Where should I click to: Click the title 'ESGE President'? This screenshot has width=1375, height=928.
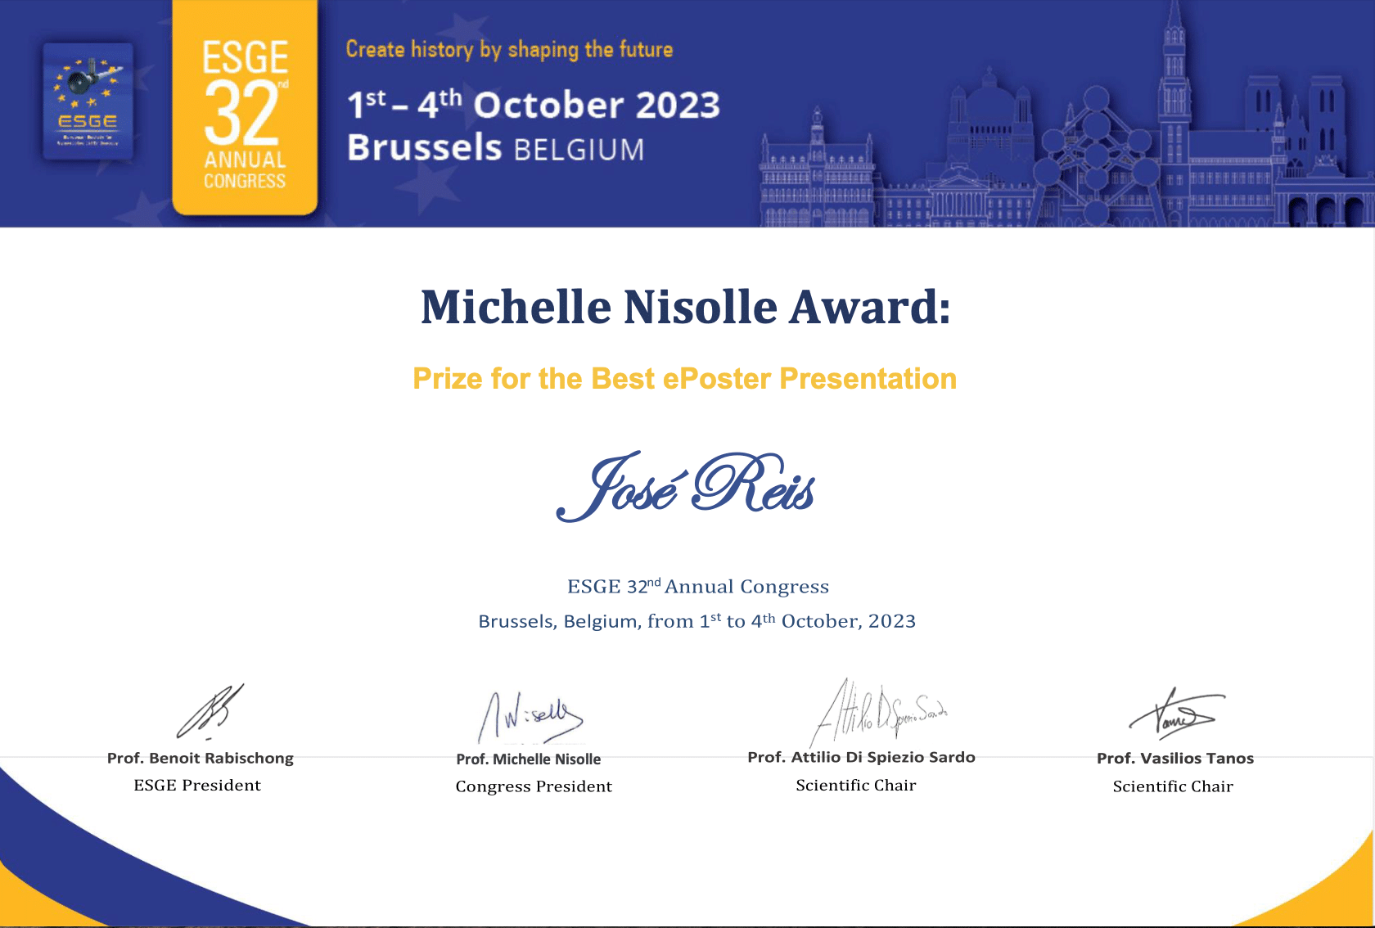click(x=197, y=786)
